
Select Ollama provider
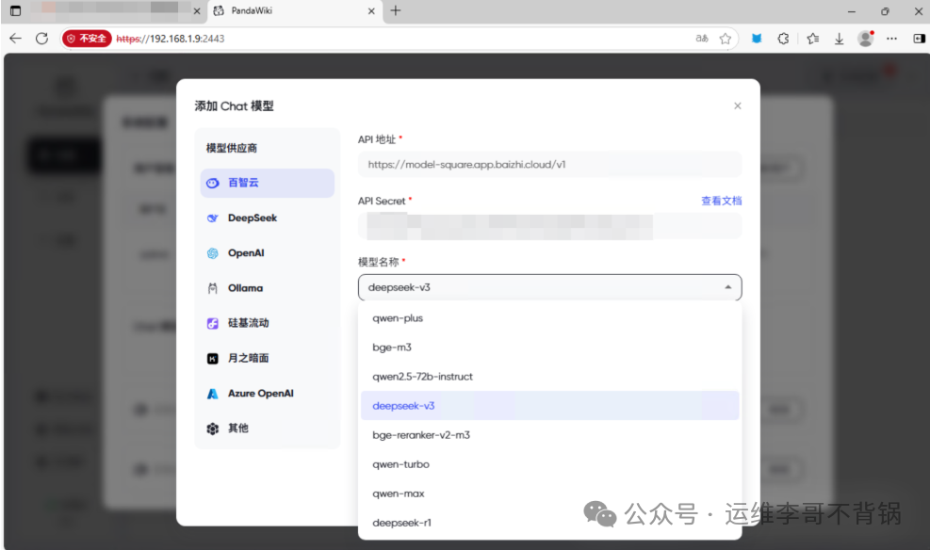(267, 288)
